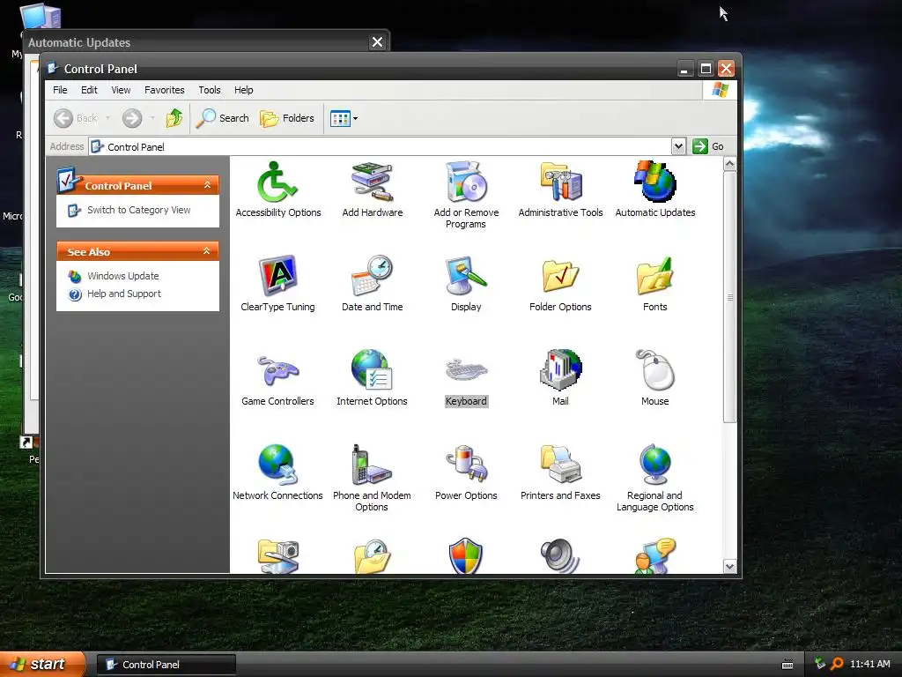Viewport: 902px width, 677px height.
Task: Open the Views dropdown button
Action: 344,119
